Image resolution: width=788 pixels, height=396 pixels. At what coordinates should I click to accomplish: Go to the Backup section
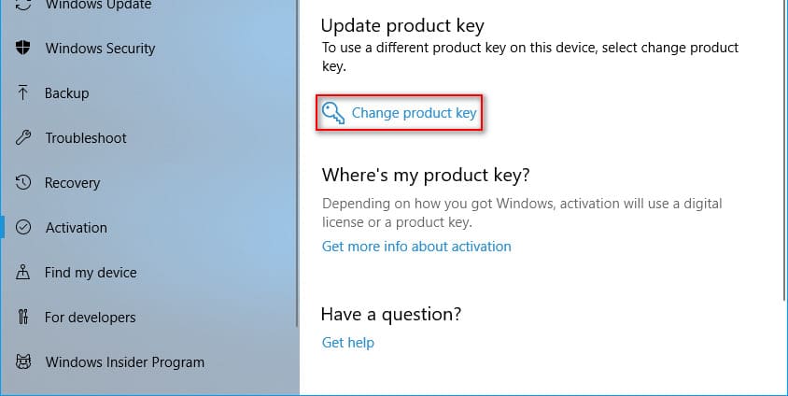coord(66,93)
